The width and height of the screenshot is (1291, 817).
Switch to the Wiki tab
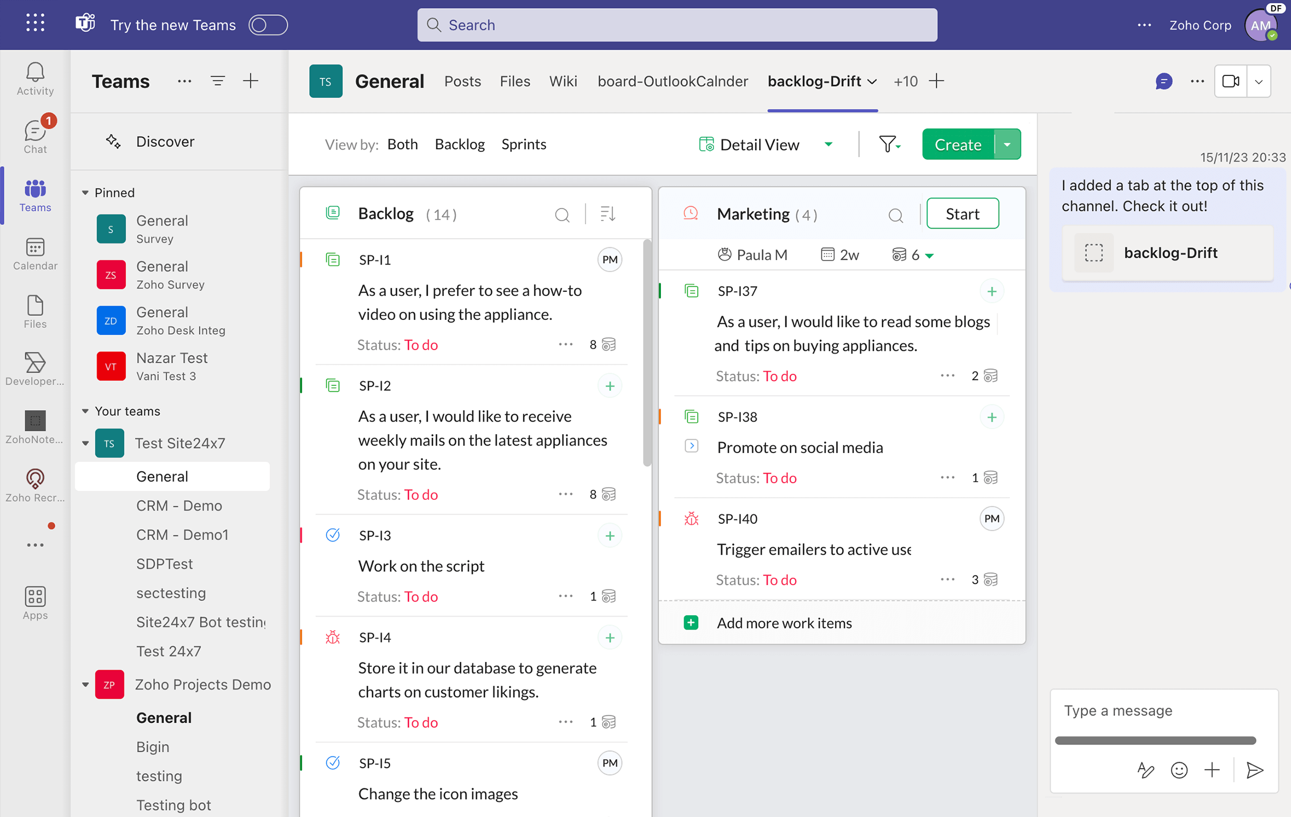563,81
